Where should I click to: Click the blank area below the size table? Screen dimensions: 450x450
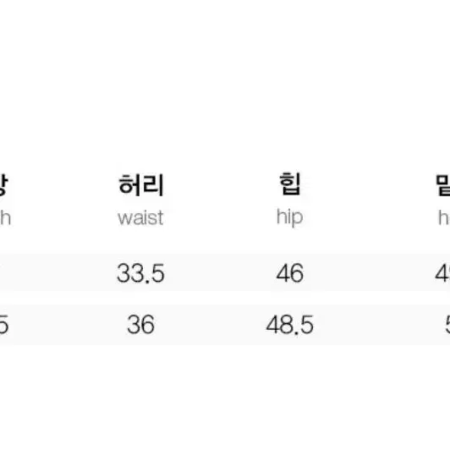(x=225, y=398)
